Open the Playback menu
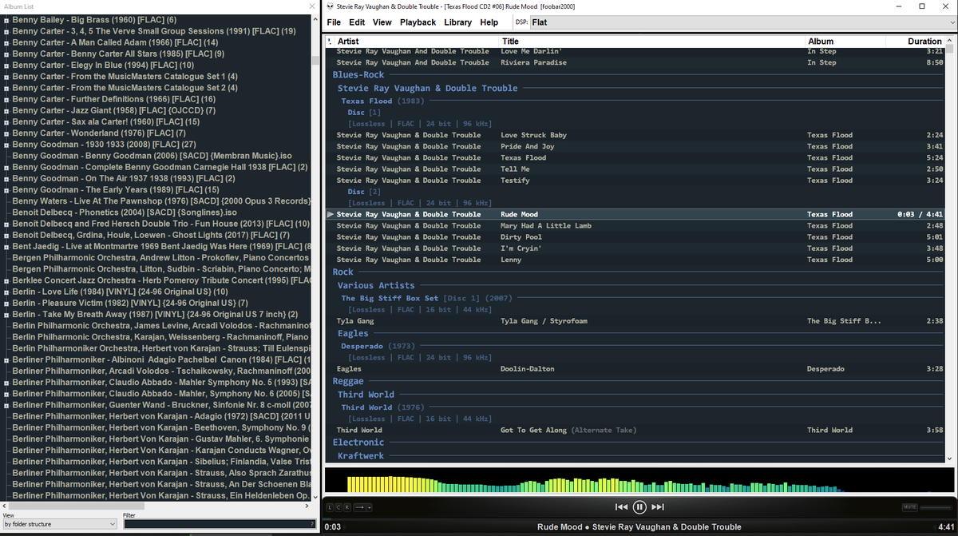The image size is (958, 536). pyautogui.click(x=418, y=22)
